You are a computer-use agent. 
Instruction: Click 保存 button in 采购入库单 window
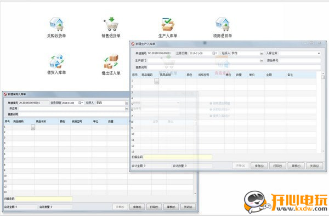(137, 207)
